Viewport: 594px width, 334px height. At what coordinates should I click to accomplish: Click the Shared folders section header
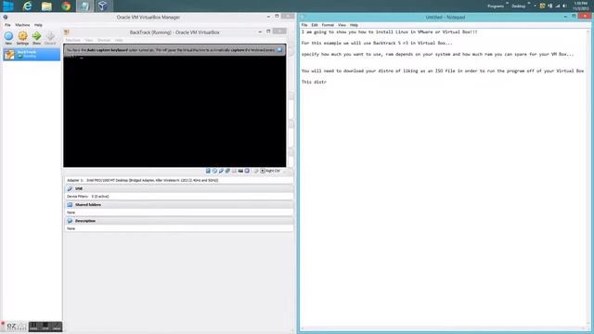(x=179, y=204)
